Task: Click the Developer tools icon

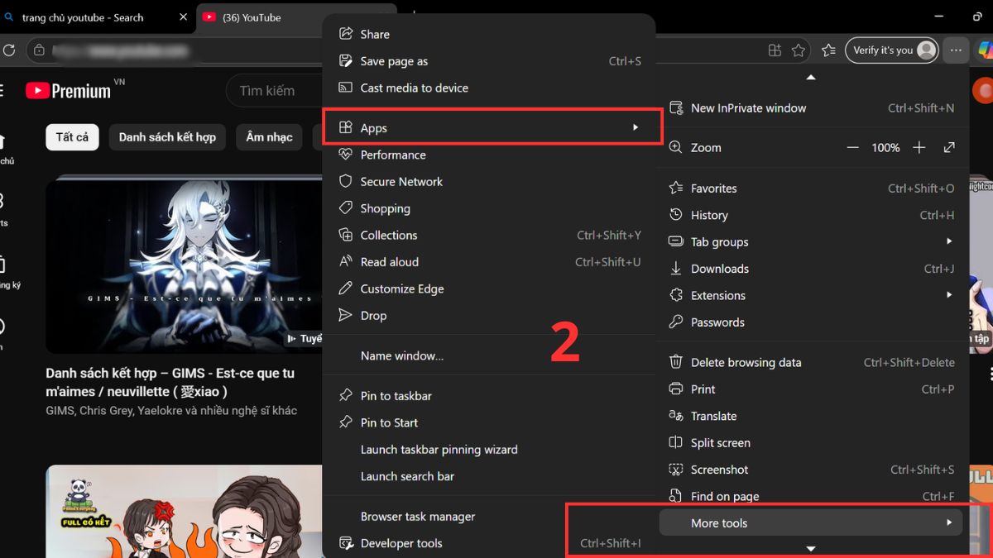Action: coord(346,543)
